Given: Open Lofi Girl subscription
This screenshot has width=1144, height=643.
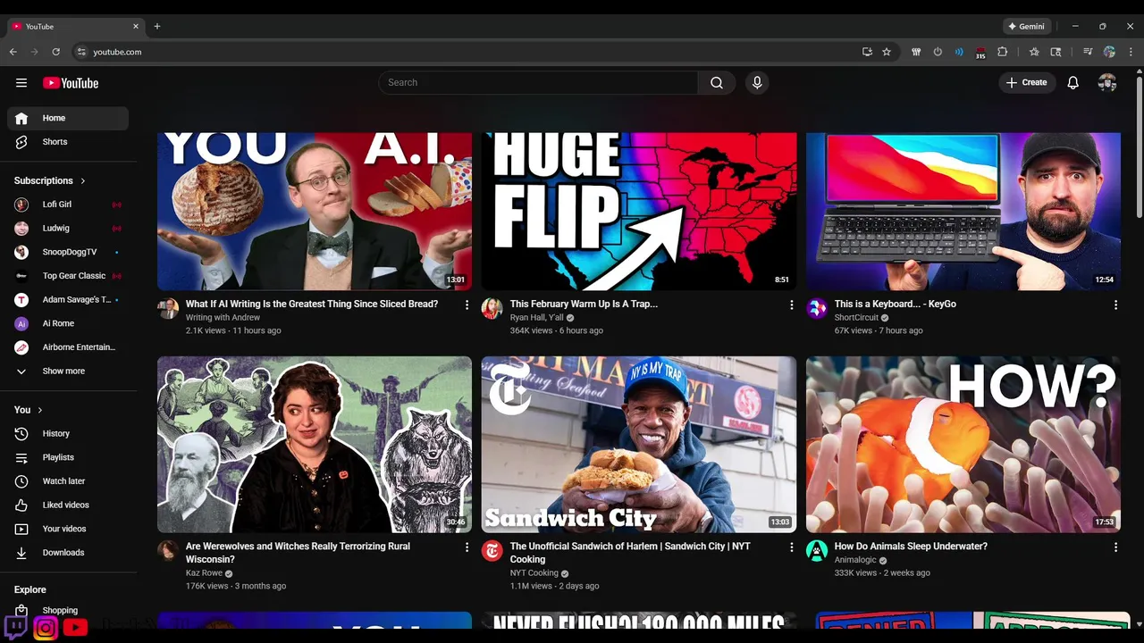Looking at the screenshot, I should tap(68, 205).
